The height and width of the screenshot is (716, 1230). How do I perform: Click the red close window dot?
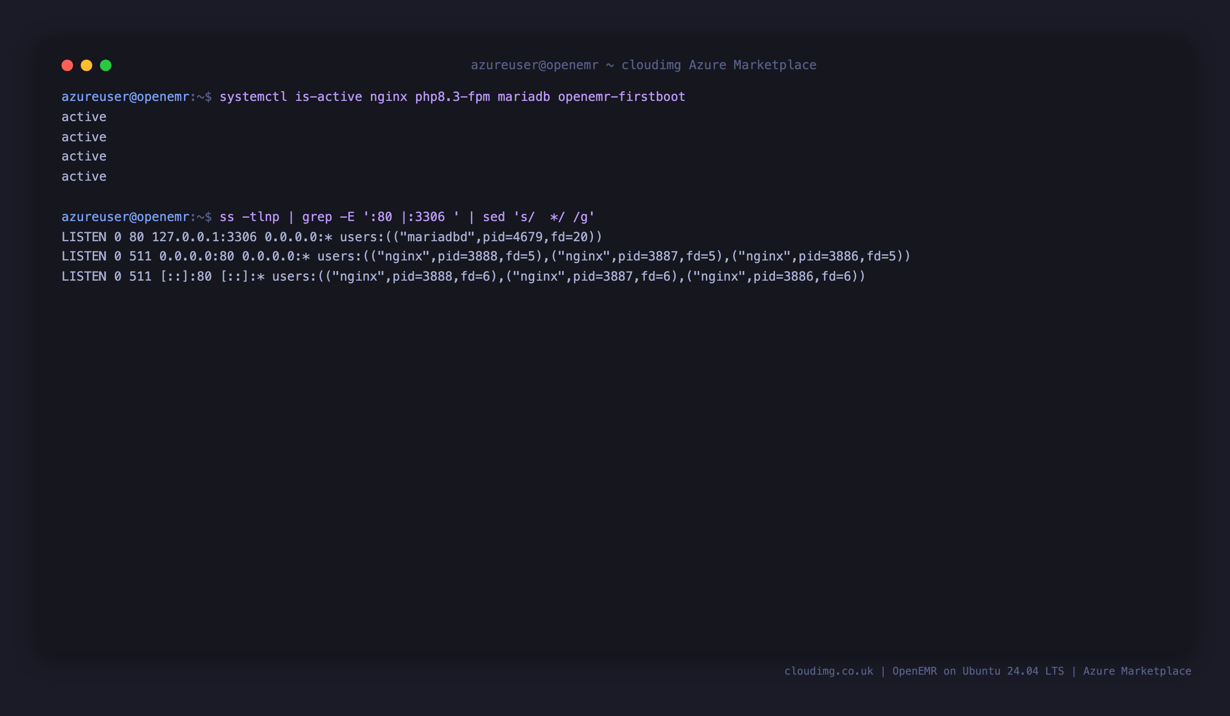67,65
